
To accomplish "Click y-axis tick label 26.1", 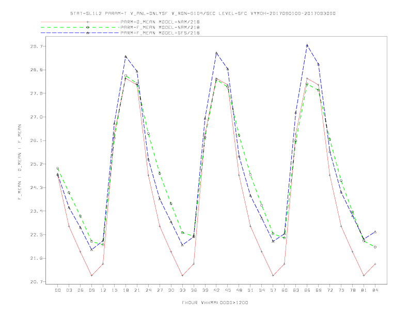I will (x=36, y=140).
